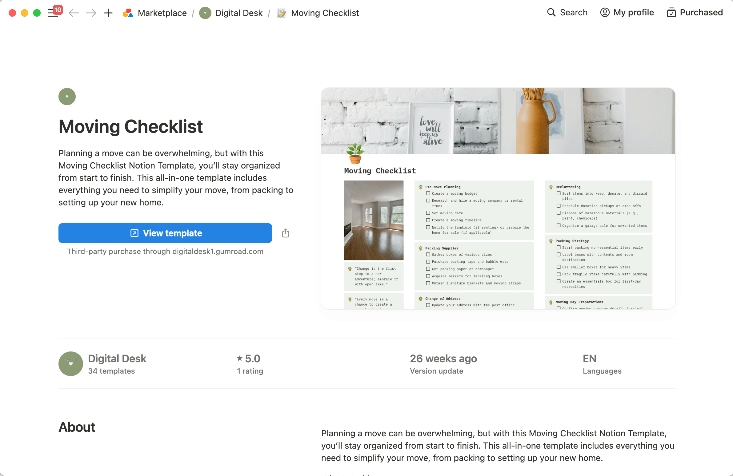Open Digital Desk creator profile in stats row
This screenshot has height=476, width=733.
pos(117,359)
